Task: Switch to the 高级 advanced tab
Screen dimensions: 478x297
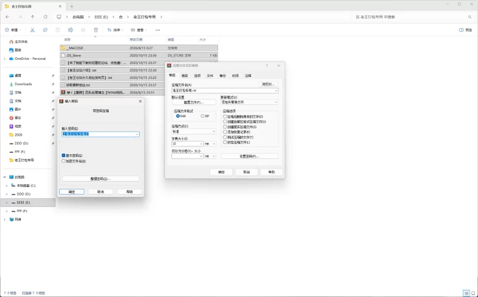Action: point(185,76)
